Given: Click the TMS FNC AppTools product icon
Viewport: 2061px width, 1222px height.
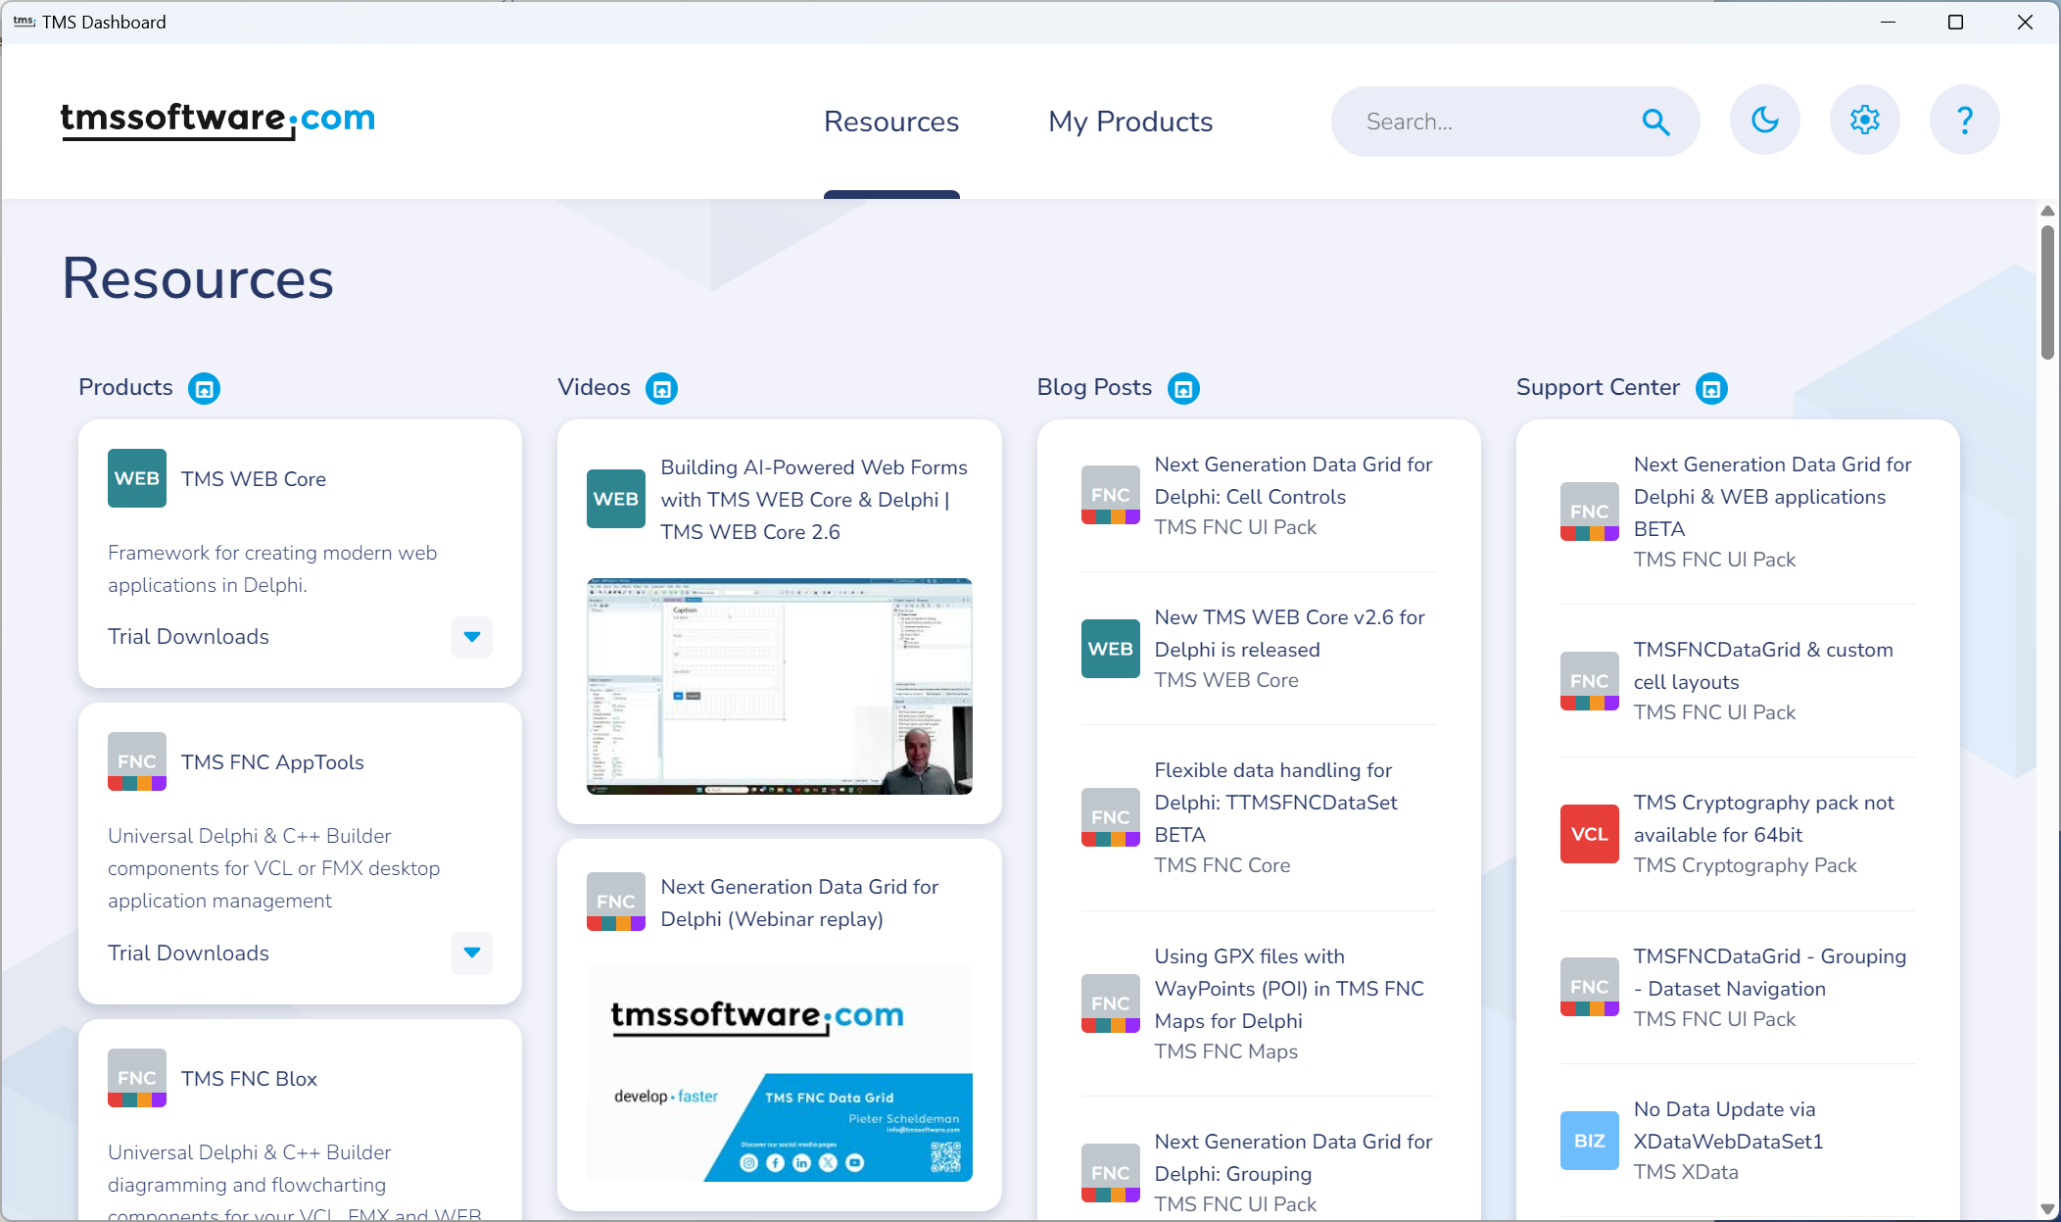Looking at the screenshot, I should tap(136, 760).
